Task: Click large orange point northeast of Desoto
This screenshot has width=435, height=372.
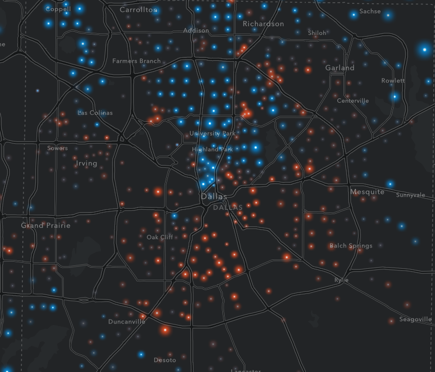Action: [x=165, y=330]
